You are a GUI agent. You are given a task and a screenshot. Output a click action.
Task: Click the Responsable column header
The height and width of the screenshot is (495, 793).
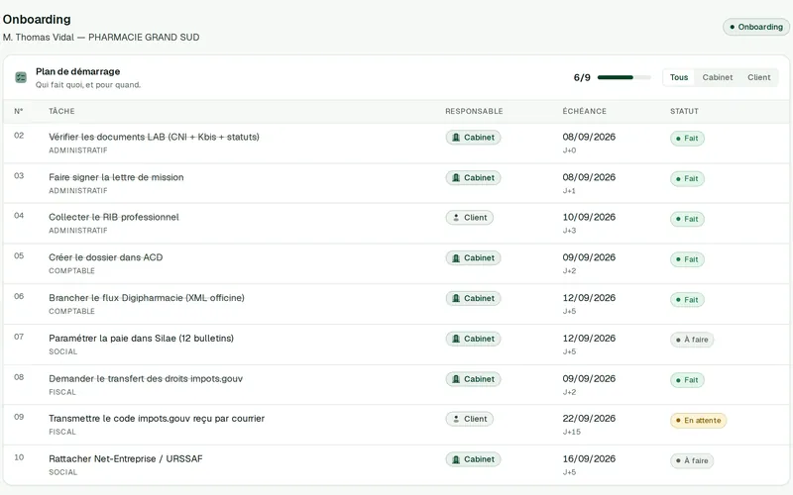tap(474, 111)
